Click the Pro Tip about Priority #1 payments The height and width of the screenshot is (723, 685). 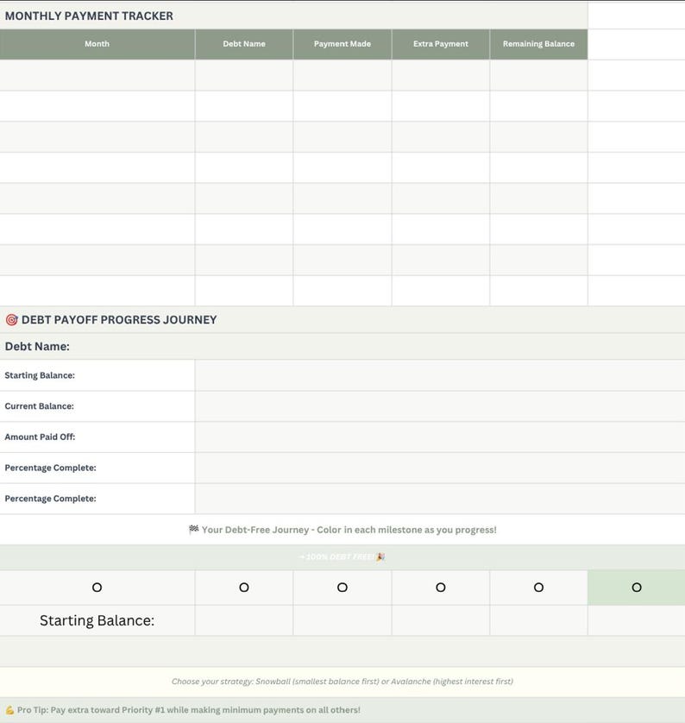(x=189, y=710)
